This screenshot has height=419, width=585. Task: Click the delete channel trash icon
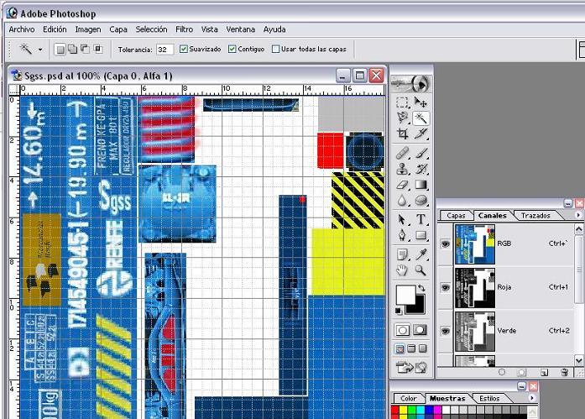[565, 372]
